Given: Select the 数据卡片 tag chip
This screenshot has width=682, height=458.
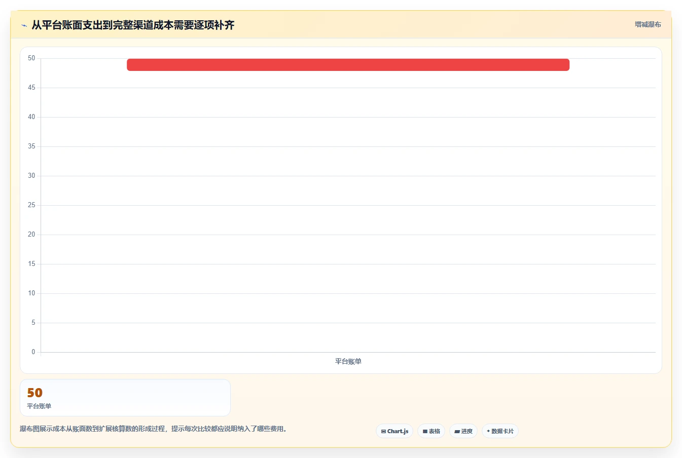Looking at the screenshot, I should click(500, 431).
